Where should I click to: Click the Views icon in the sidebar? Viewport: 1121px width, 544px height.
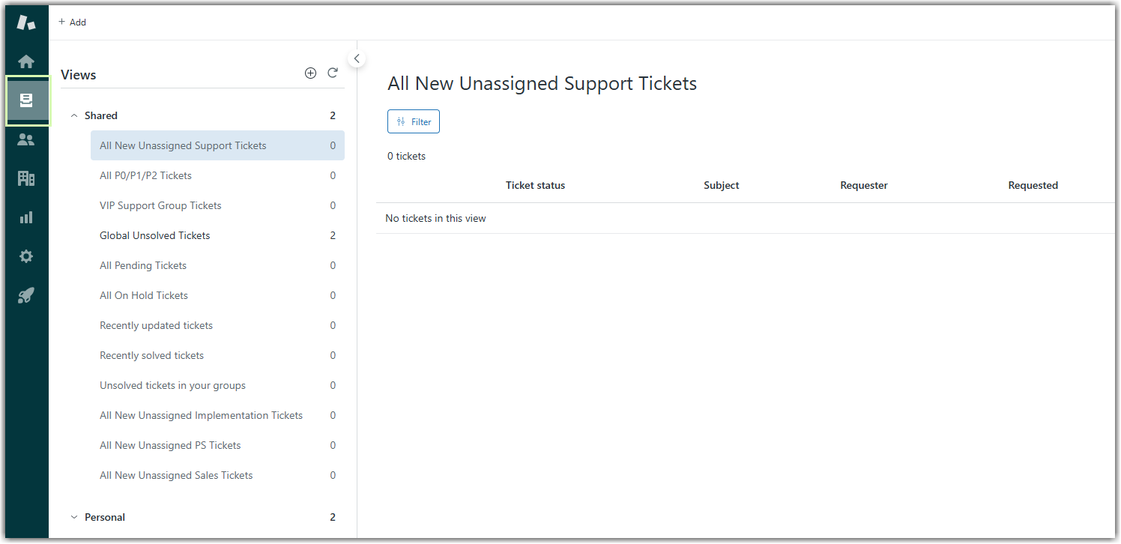pos(27,100)
